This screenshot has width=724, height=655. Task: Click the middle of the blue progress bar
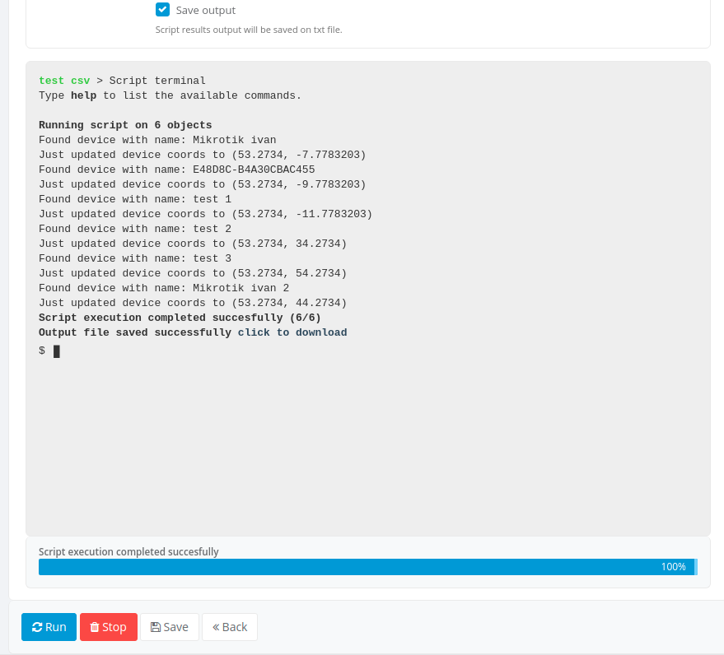point(367,567)
